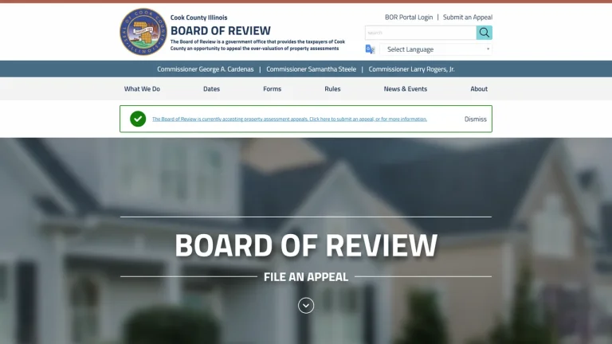Open the News & Events menu
Screen dimensions: 612x344
405,89
